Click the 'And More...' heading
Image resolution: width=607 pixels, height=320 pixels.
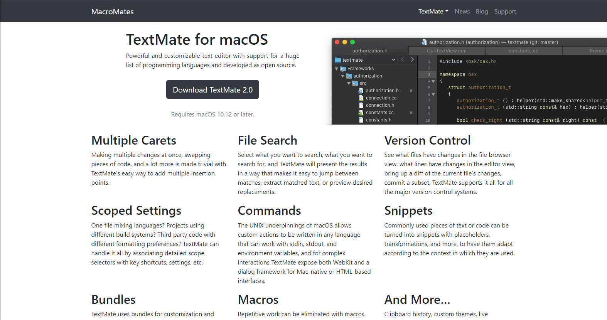click(x=417, y=300)
